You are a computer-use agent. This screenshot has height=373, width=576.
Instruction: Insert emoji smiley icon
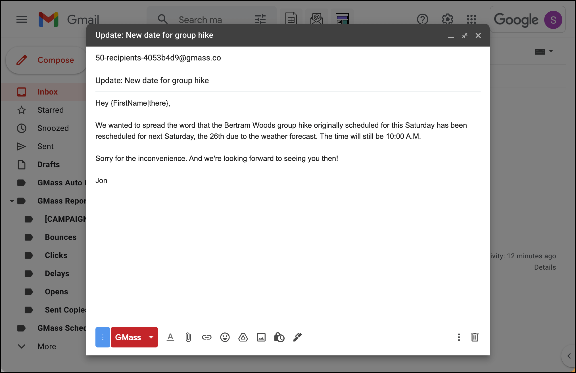point(225,337)
